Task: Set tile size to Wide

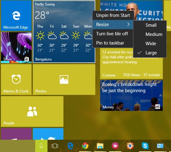Action: [x=150, y=44]
